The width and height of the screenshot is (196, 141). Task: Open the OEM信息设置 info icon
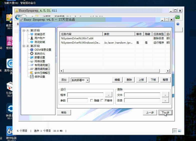(x=32, y=50)
